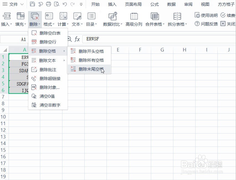This screenshot has width=236, height=180.
Task: Click the Name Box showing A1
Action: tap(14, 39)
